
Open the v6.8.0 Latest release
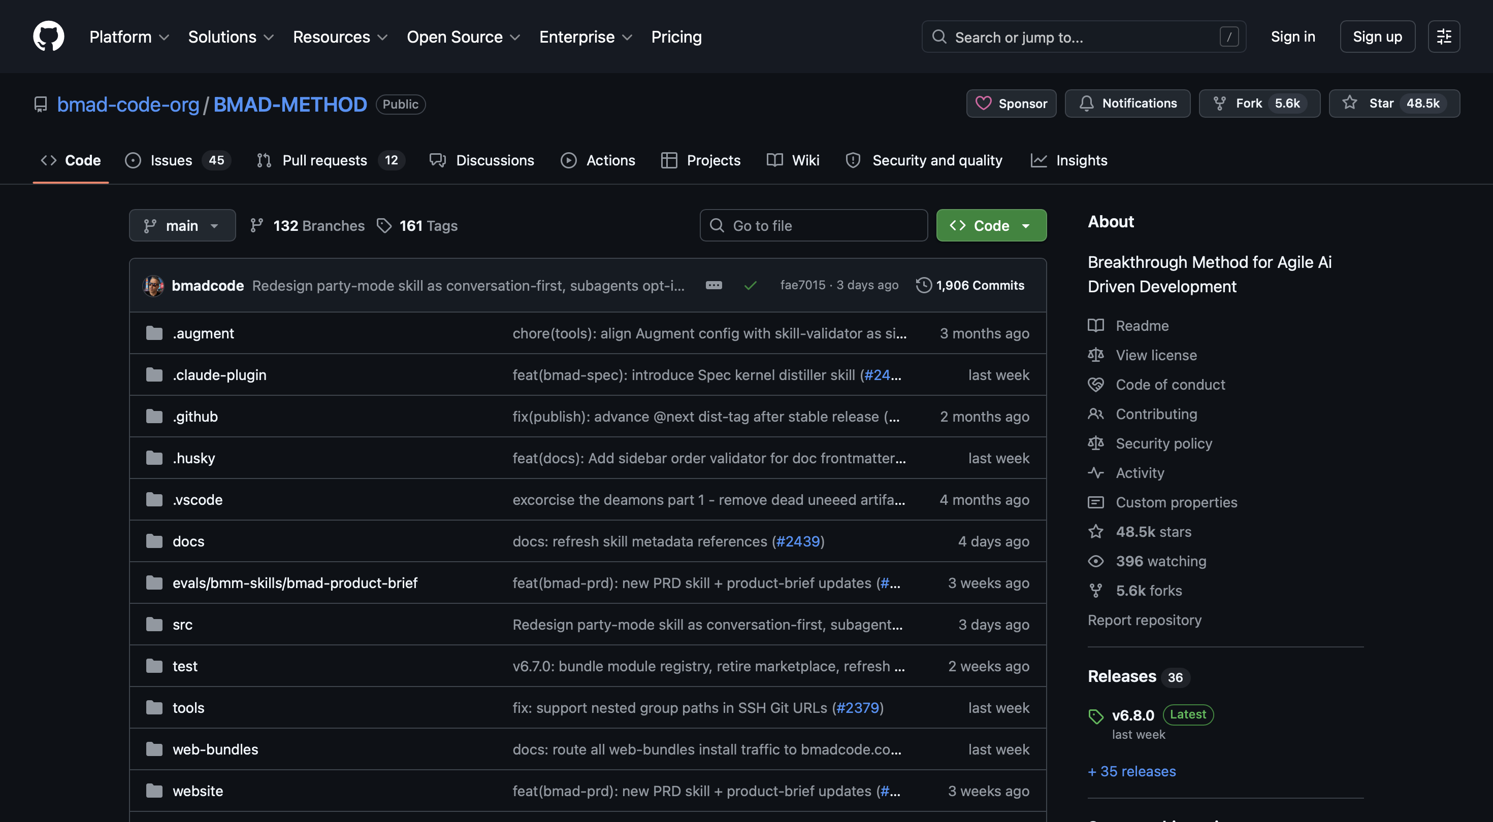pos(1150,715)
